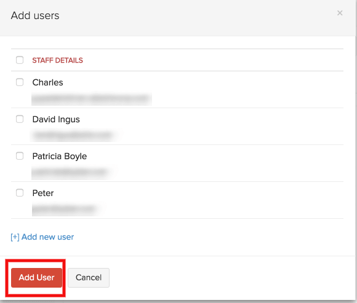
Task: Tick the checkbox beside Peter
Action: pos(20,193)
